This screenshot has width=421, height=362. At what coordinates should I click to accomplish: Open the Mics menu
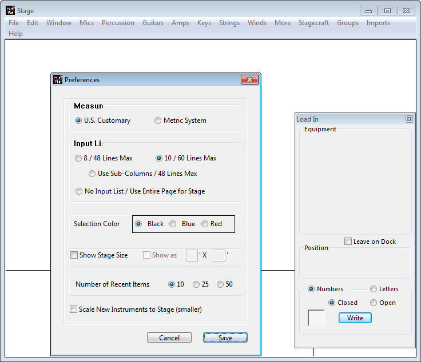tap(87, 23)
